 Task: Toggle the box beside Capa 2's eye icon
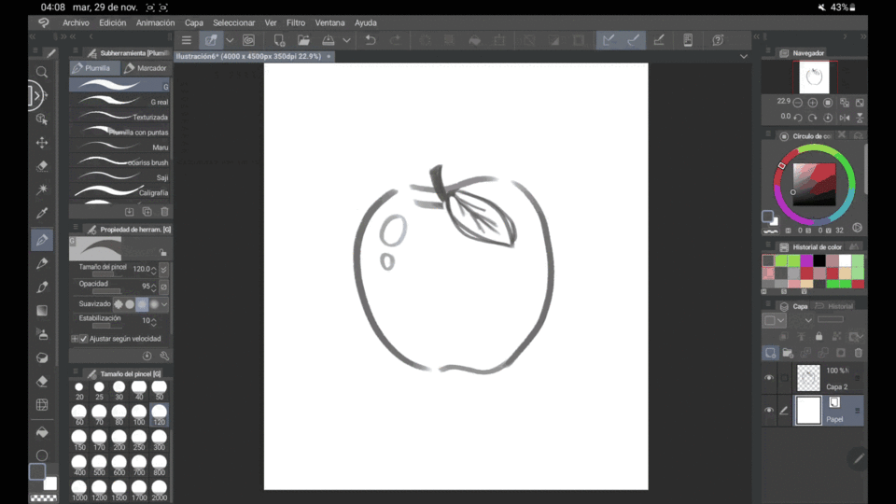785,378
